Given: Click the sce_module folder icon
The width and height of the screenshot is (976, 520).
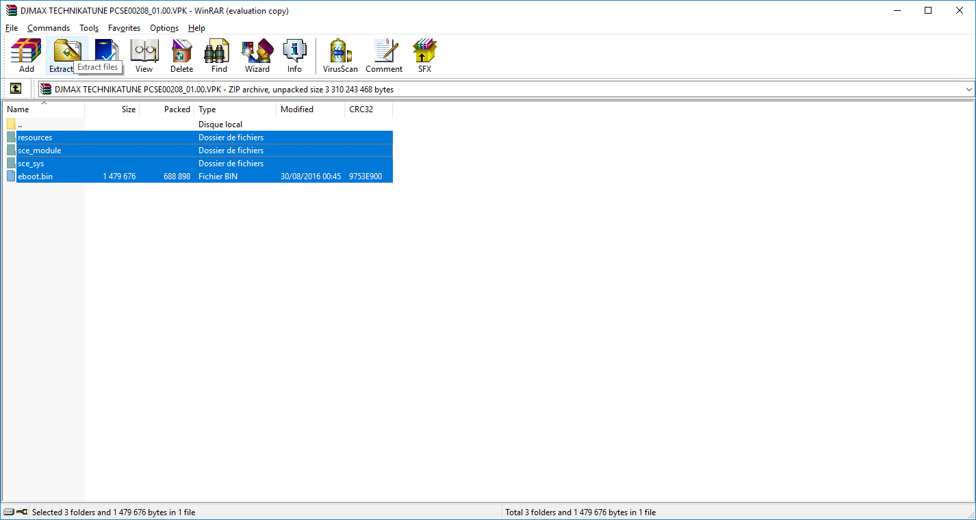Looking at the screenshot, I should [x=11, y=151].
